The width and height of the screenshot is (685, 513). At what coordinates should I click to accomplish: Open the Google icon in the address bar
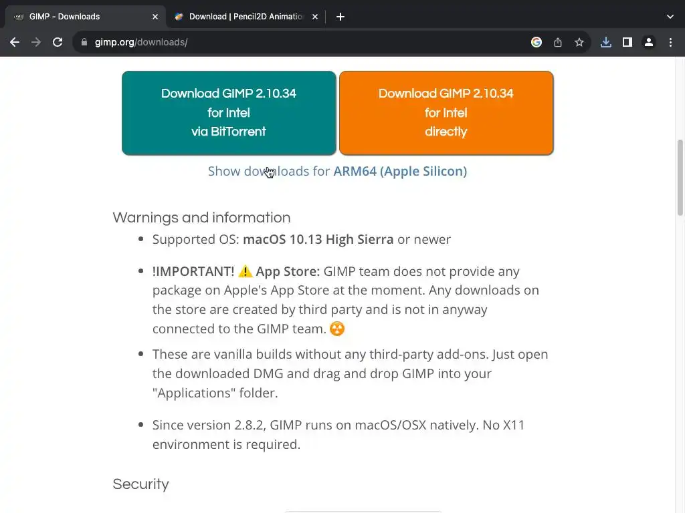536,42
